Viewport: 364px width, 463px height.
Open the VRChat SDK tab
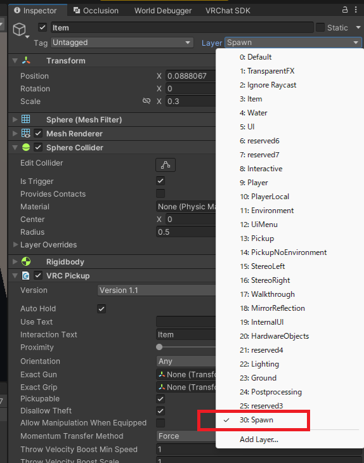click(x=228, y=11)
